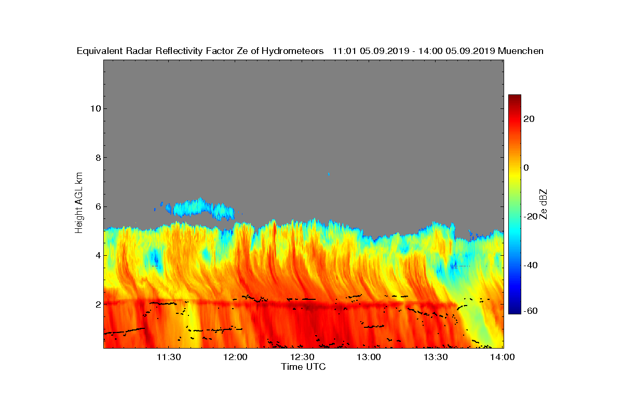Click the x-axis tick label '11:30'
Viewport: 623px width, 415px height.
pos(169,357)
